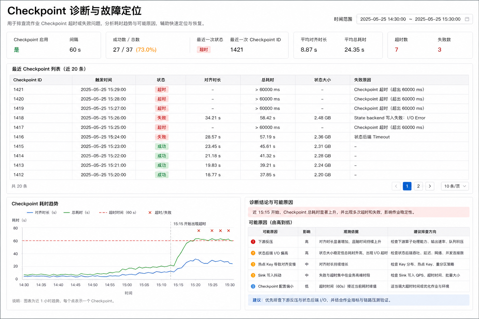
Task: Click the 下游反压 cause row label
Action: click(x=265, y=242)
